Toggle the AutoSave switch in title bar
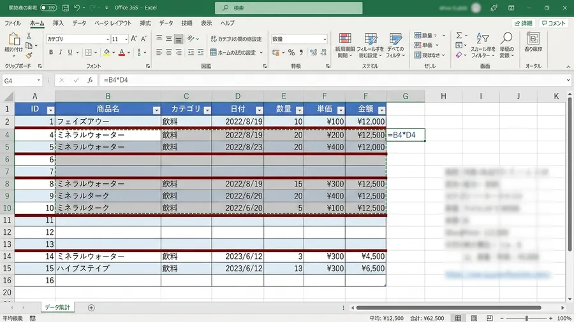The image size is (574, 322). click(48, 8)
